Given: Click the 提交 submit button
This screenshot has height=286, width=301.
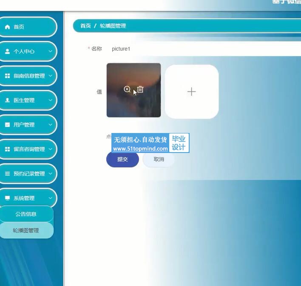Looking at the screenshot, I should coord(122,159).
